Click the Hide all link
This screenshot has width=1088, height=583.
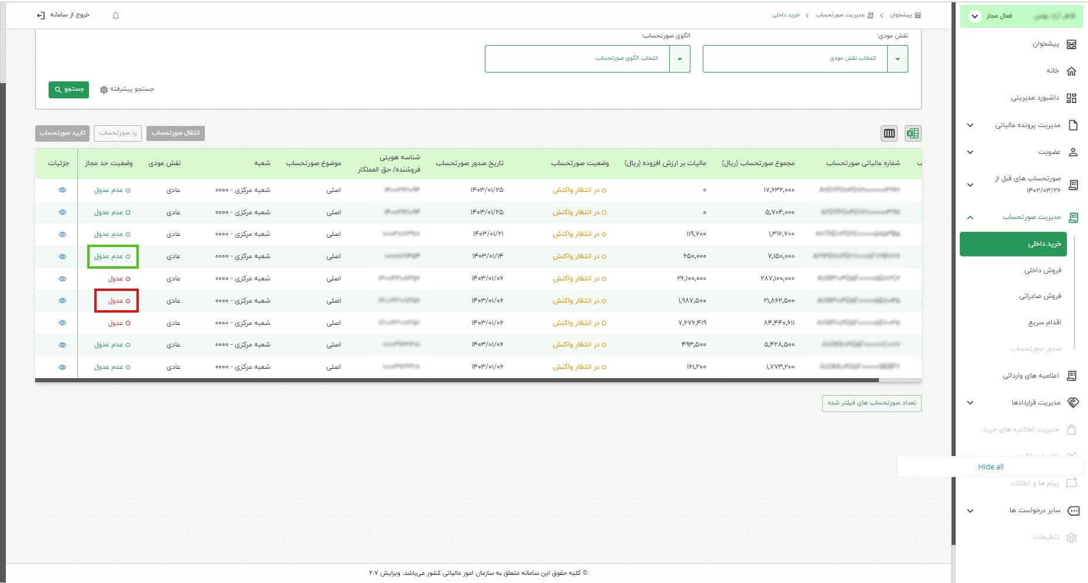pyautogui.click(x=991, y=467)
